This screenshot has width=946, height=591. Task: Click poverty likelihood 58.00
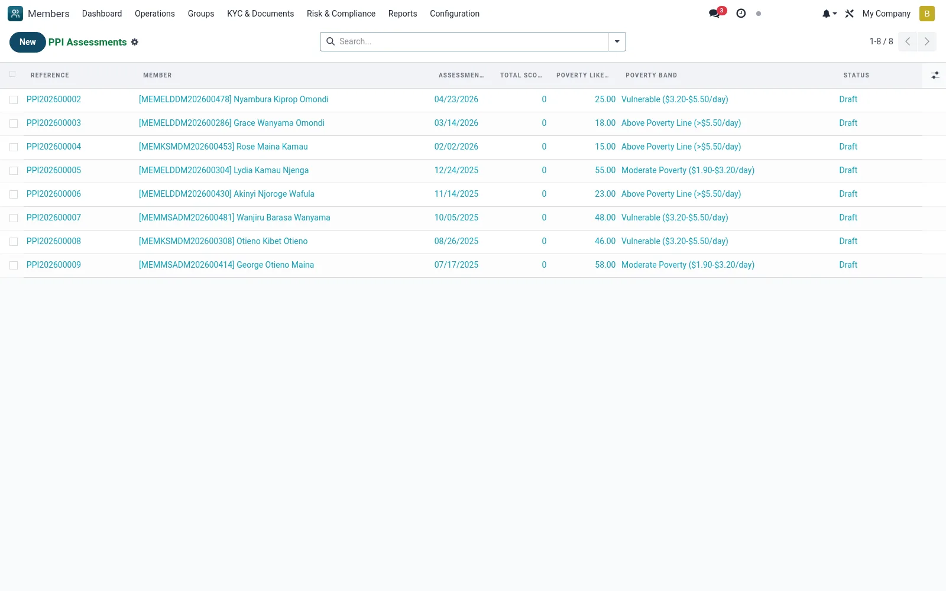[x=605, y=265]
